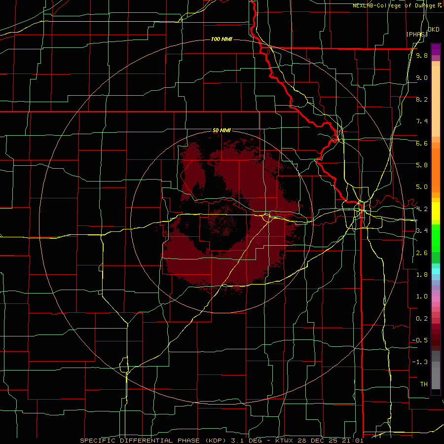
Task: Pick the cyan swatch near 1.8
Action: point(436,271)
